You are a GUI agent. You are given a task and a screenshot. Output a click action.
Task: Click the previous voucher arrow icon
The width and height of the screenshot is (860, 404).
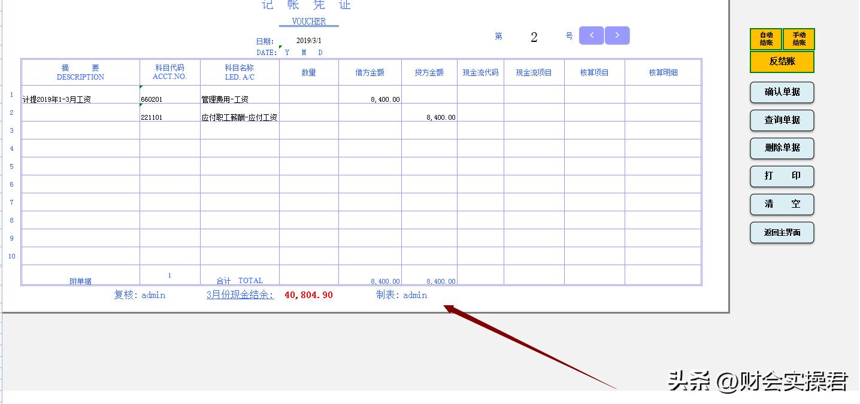pos(591,36)
